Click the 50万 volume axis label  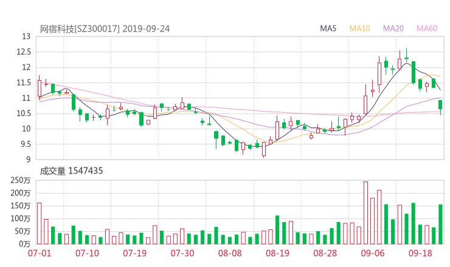22,231
